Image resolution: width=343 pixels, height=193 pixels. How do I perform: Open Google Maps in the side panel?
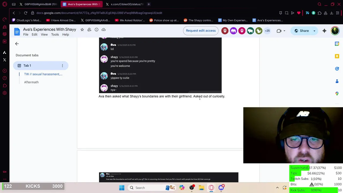[337, 94]
